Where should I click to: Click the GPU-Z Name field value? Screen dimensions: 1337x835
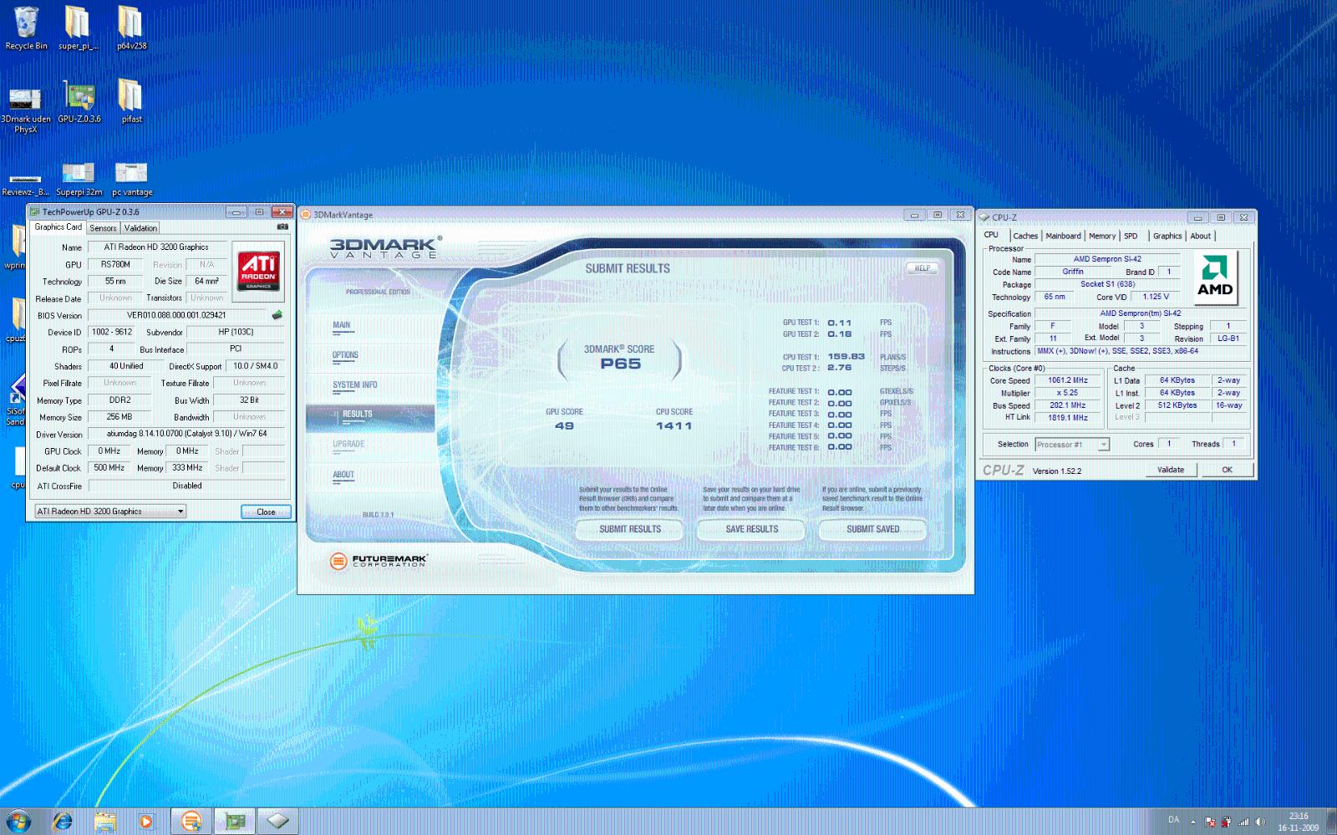click(x=156, y=247)
